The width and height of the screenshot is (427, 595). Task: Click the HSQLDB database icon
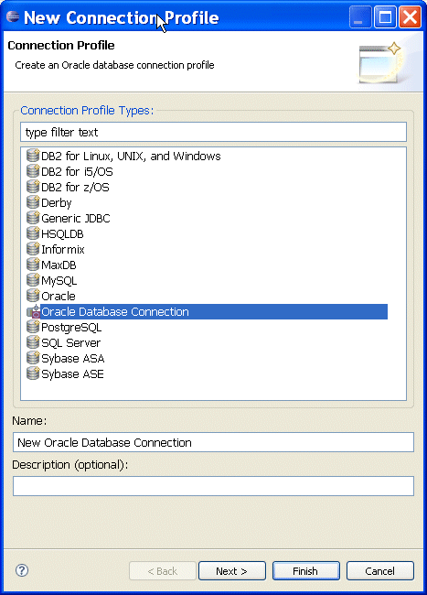click(33, 233)
